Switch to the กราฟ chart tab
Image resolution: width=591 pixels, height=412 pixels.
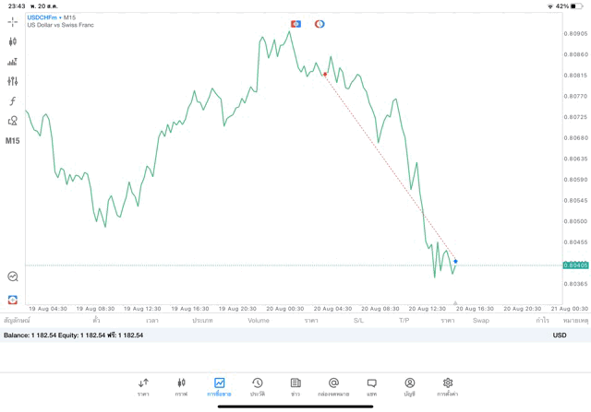(x=181, y=386)
